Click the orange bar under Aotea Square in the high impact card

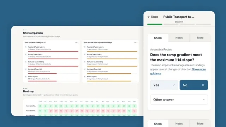pos(109,81)
